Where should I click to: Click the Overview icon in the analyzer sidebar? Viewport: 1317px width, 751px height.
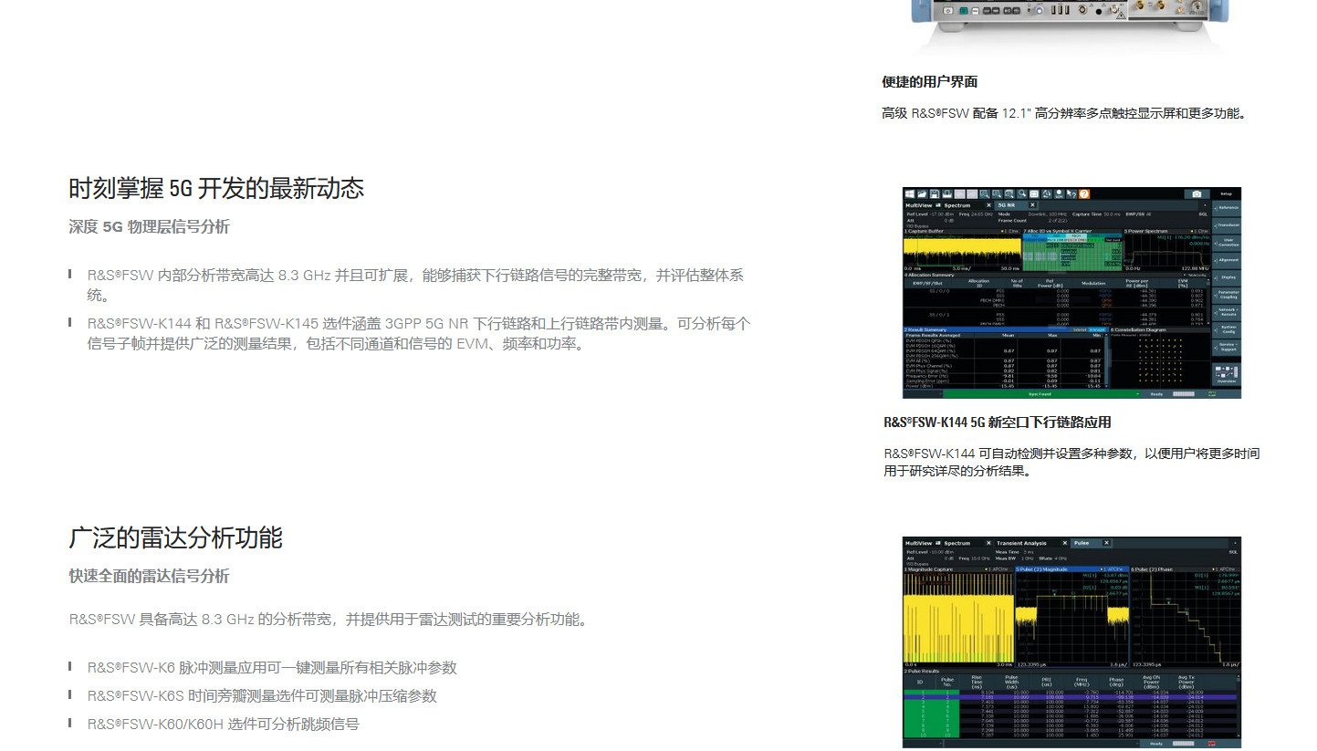(x=1227, y=375)
